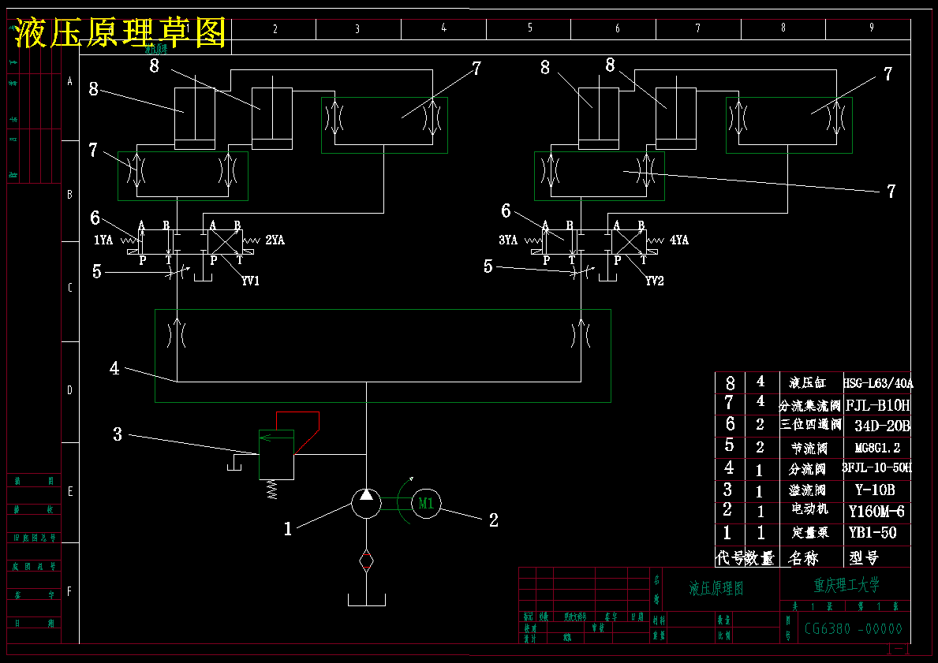This screenshot has width=938, height=663.
Task: Click the part name 定量泵 in the table
Action: (810, 533)
